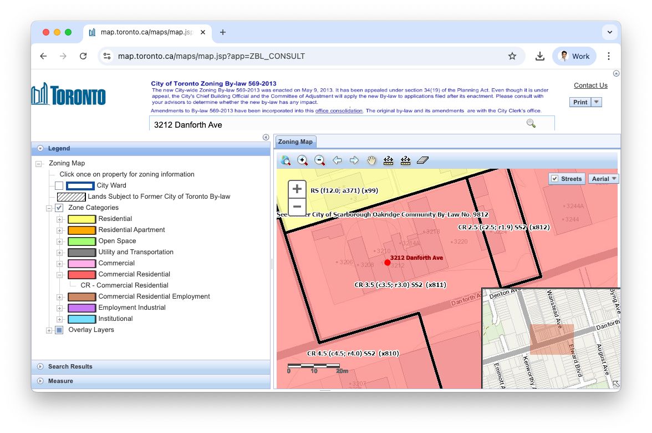The width and height of the screenshot is (652, 433).
Task: Enable the City Ward checkbox
Action: coord(59,185)
